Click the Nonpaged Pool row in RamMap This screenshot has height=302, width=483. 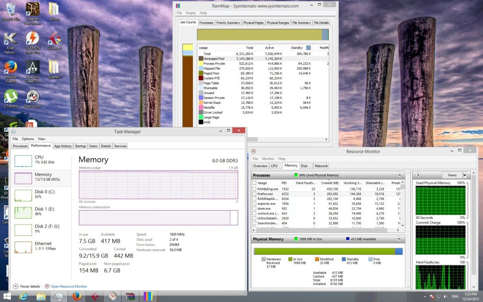pyautogui.click(x=263, y=59)
